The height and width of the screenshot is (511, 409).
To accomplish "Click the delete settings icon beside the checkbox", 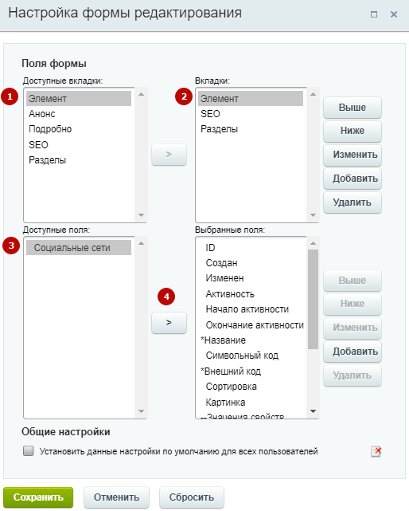I will (x=376, y=452).
